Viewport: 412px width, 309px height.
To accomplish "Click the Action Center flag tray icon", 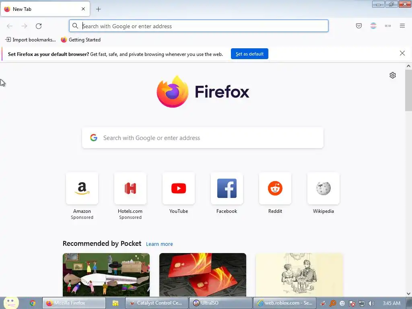I will click(x=352, y=303).
